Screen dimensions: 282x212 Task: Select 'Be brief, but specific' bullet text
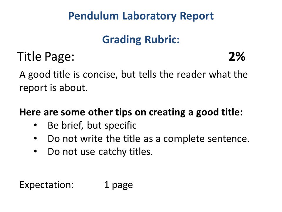tap(92, 125)
